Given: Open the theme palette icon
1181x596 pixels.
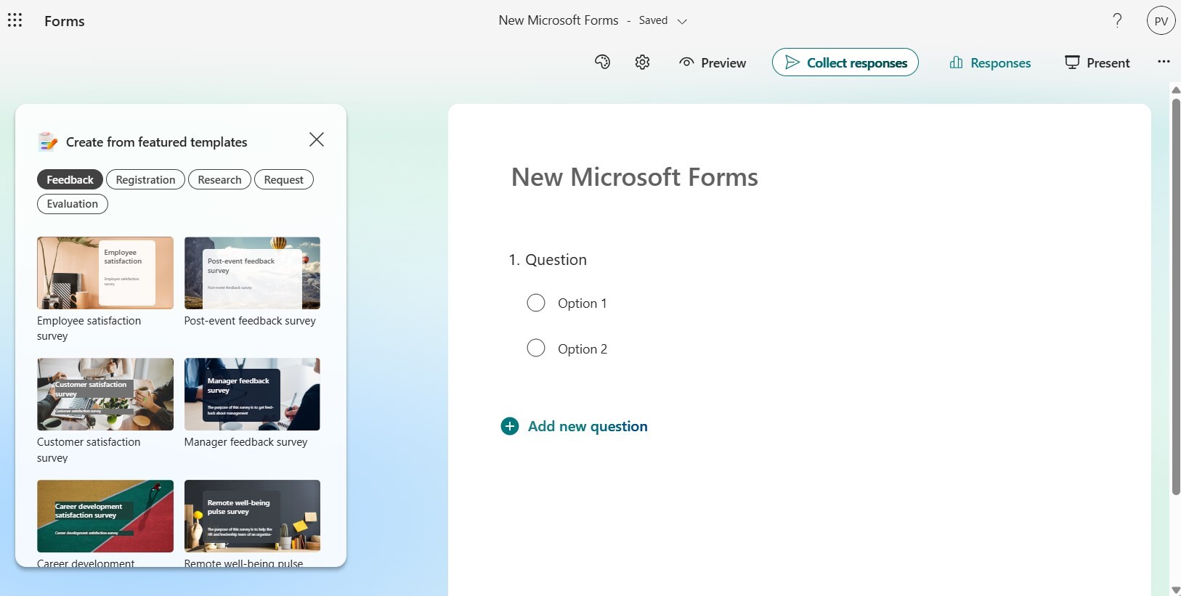Looking at the screenshot, I should 602,62.
